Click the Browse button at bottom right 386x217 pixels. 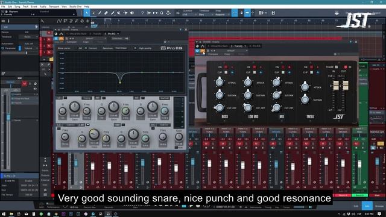pyautogui.click(x=379, y=206)
